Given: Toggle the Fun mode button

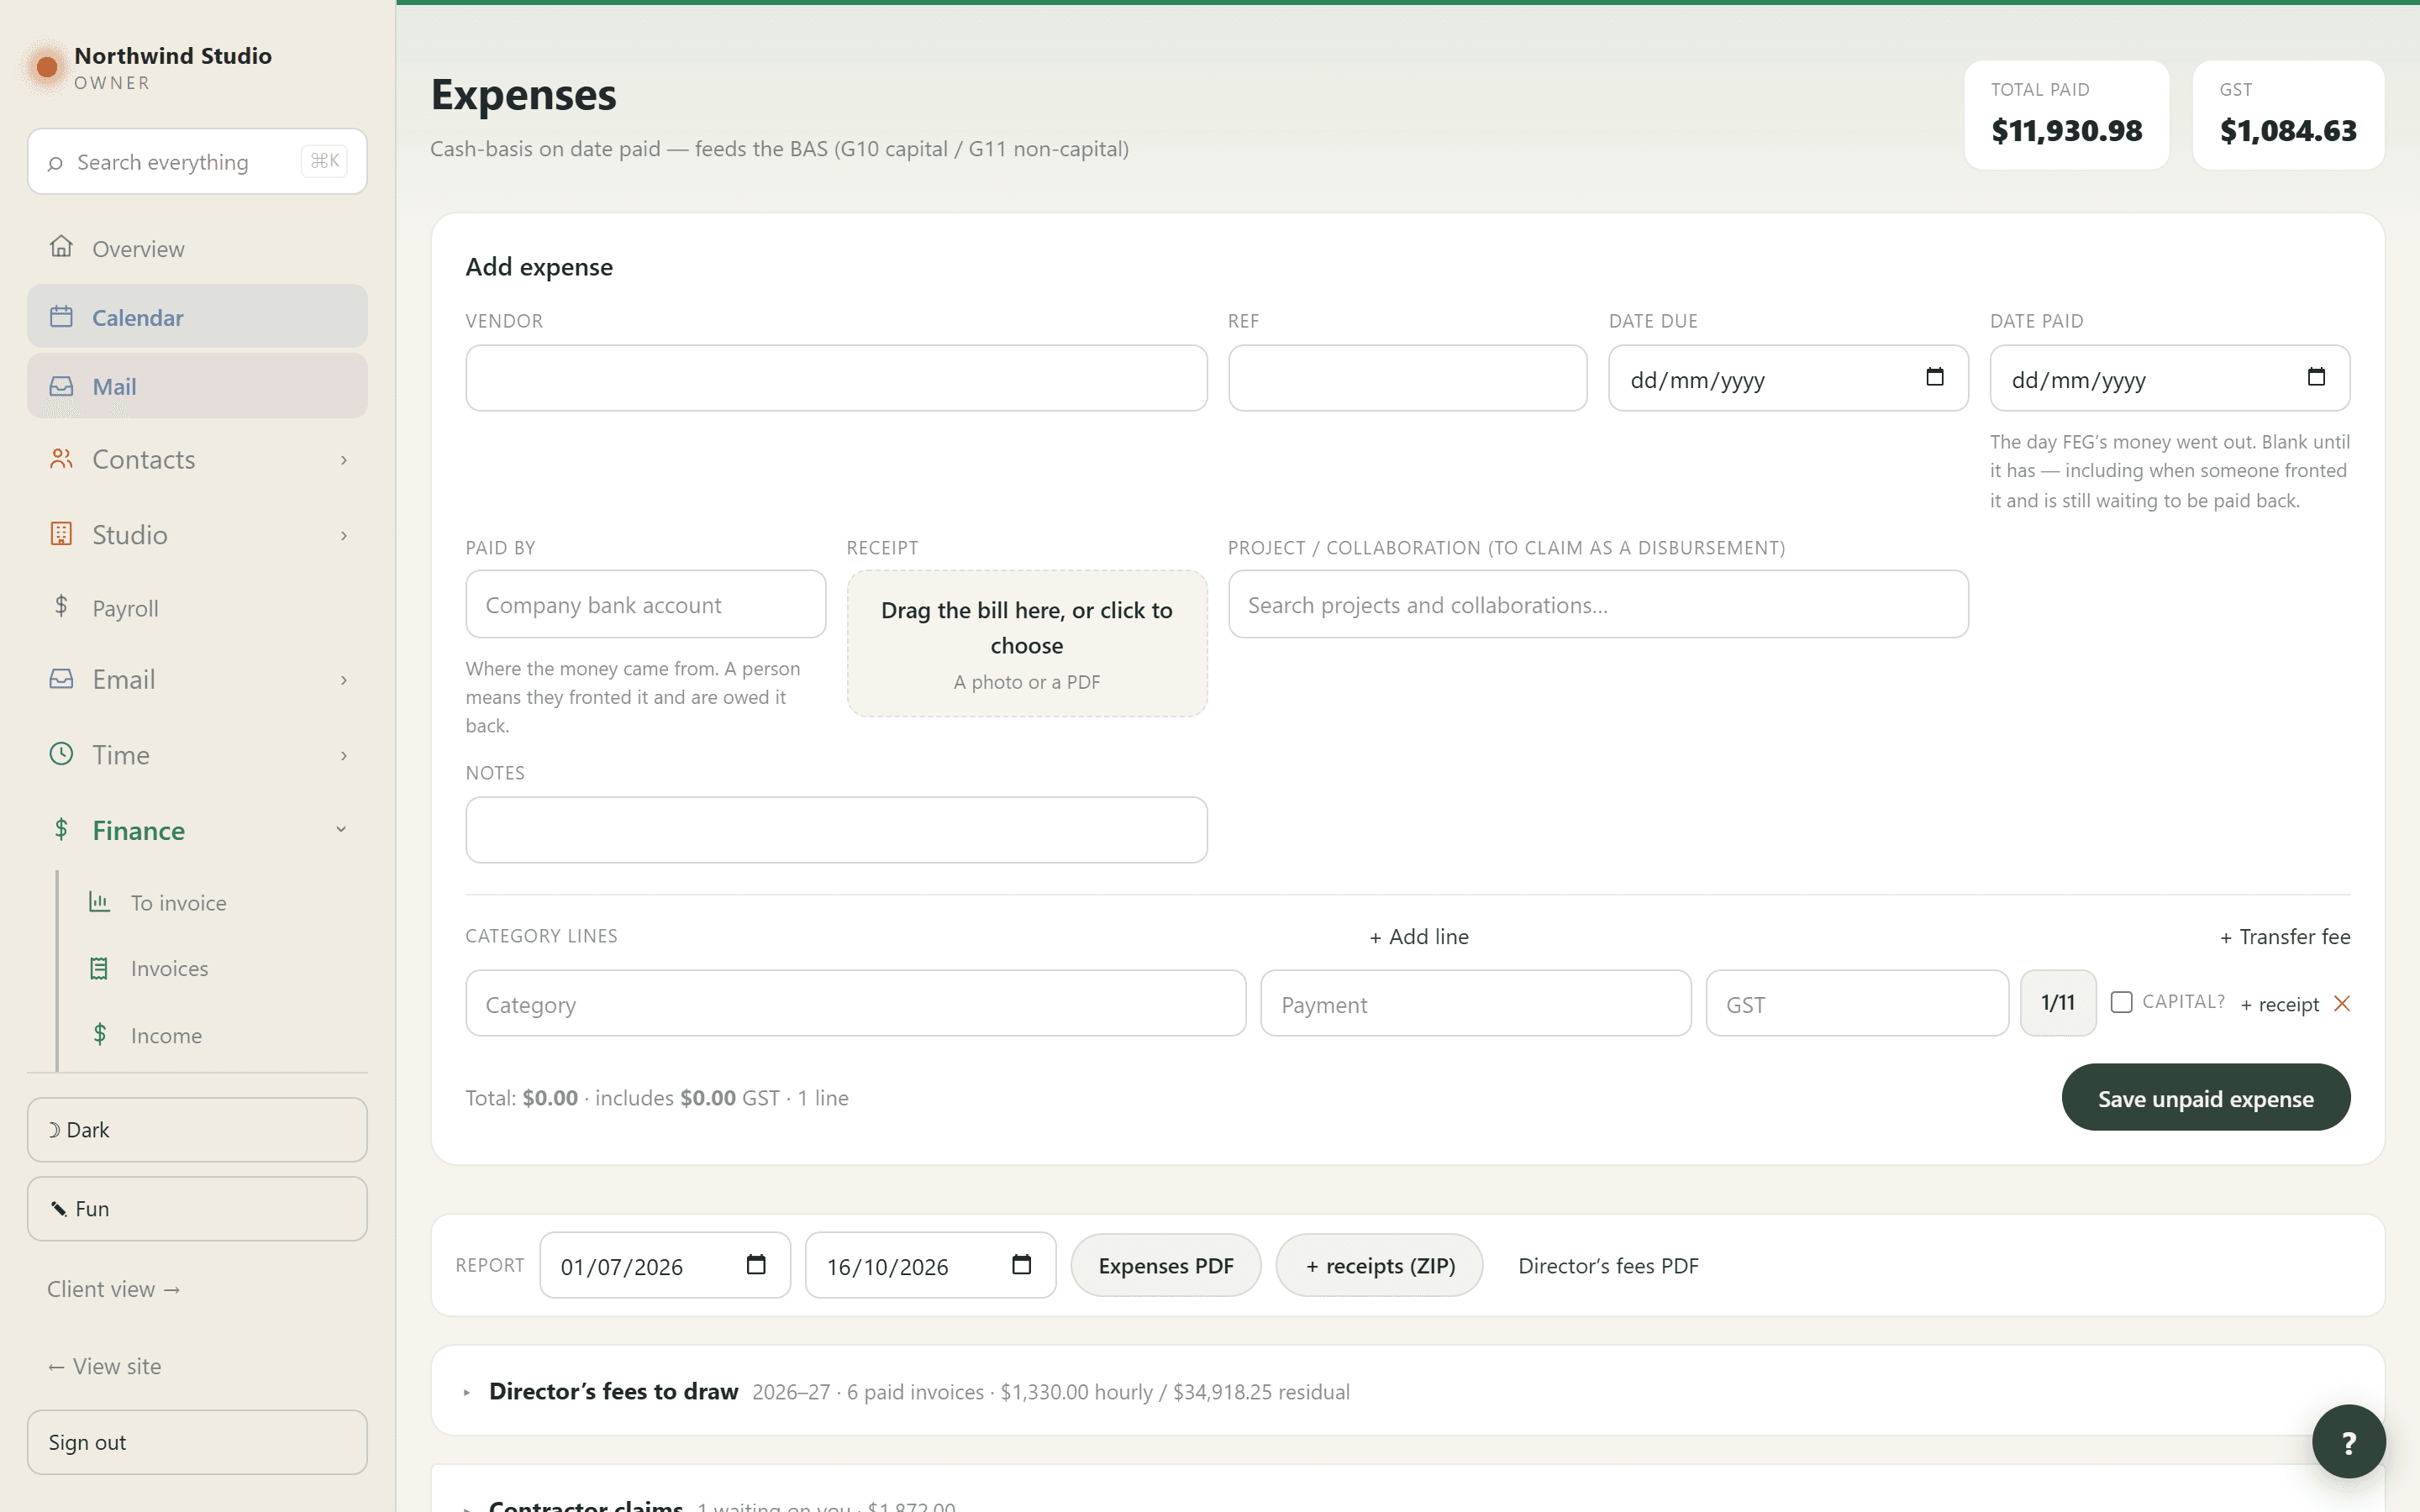Looking at the screenshot, I should pos(197,1209).
